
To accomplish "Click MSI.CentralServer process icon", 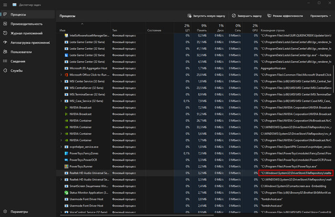I will (x=67, y=88).
